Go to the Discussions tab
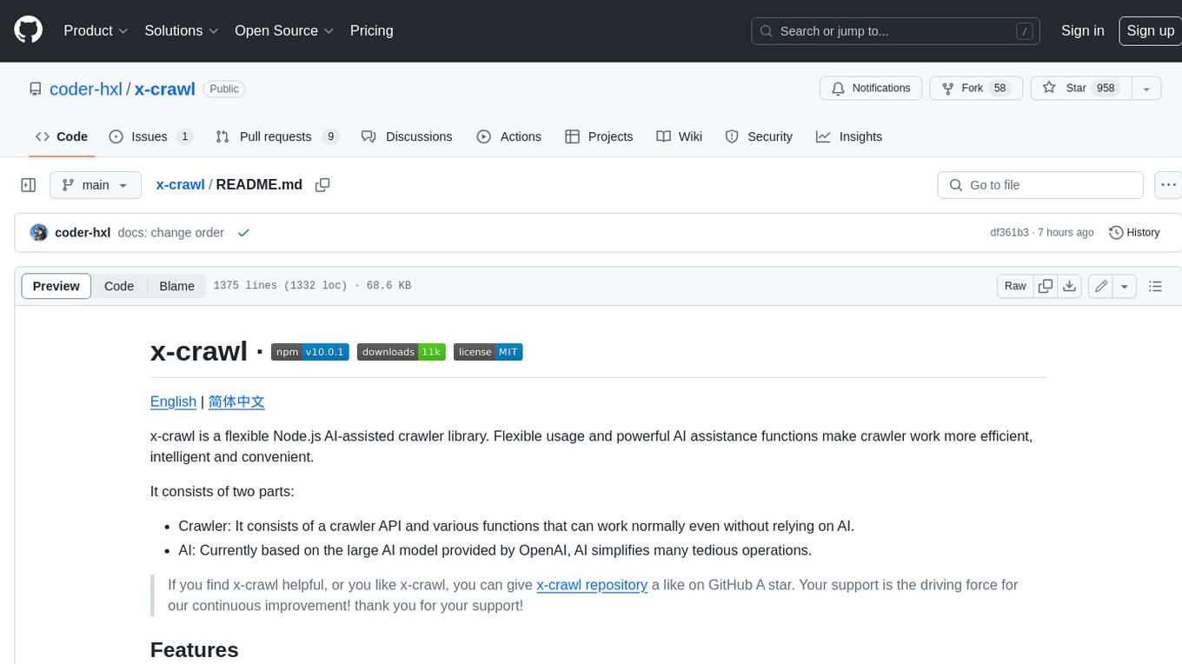Viewport: 1182px width, 664px height. pos(407,136)
